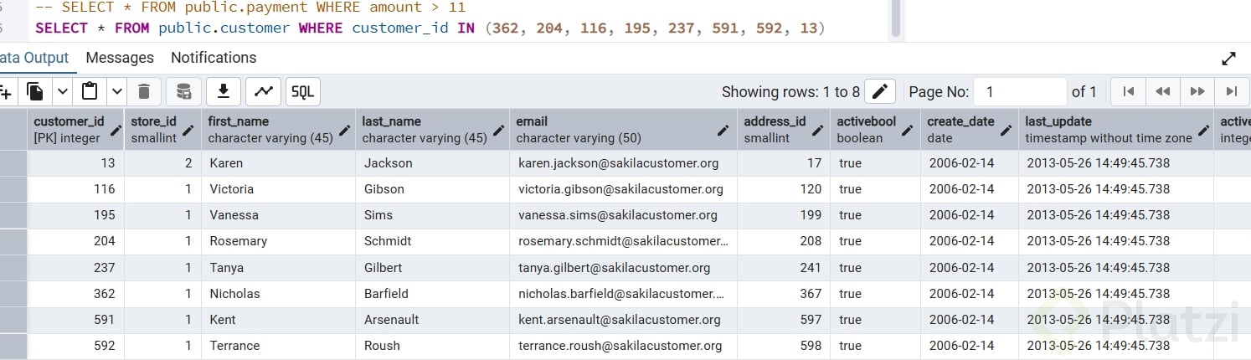Click the delete rows trash icon
Image resolution: width=1251 pixels, height=360 pixels.
tap(144, 91)
